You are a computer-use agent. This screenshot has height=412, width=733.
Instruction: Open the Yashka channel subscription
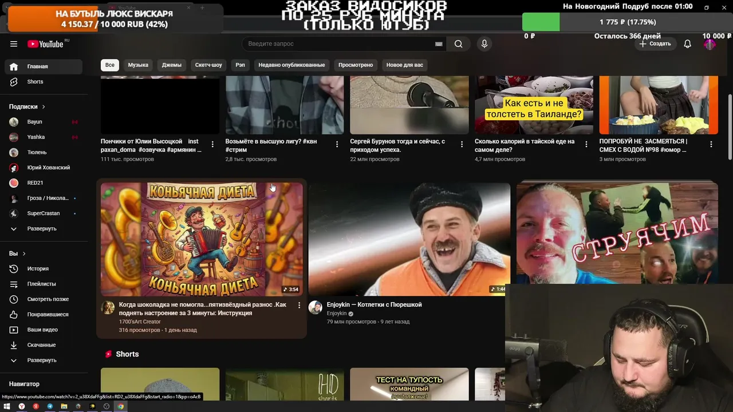click(x=44, y=137)
